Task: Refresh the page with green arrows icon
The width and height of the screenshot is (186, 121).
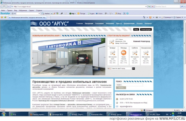Action: (149, 6)
